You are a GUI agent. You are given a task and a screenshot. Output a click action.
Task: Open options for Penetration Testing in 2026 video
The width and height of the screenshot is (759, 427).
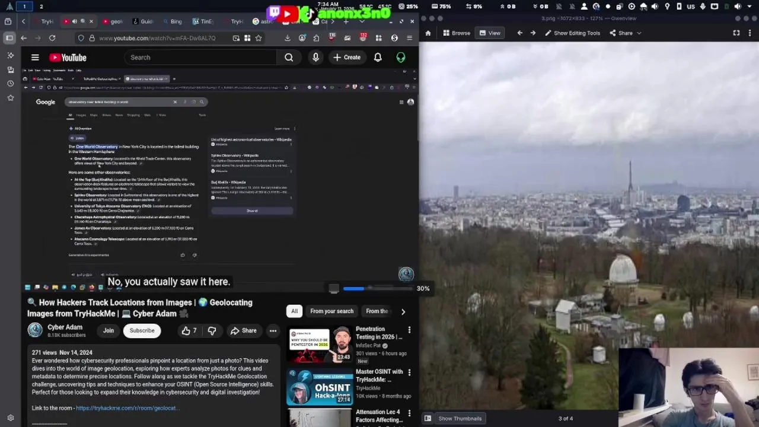[409, 330]
